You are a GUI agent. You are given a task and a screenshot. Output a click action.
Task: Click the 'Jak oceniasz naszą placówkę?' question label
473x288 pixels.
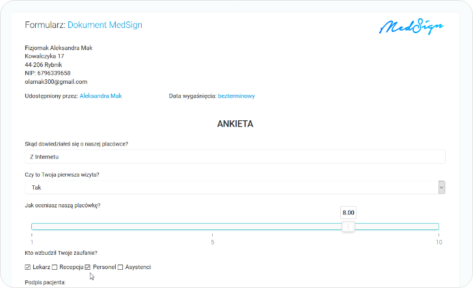click(x=62, y=205)
